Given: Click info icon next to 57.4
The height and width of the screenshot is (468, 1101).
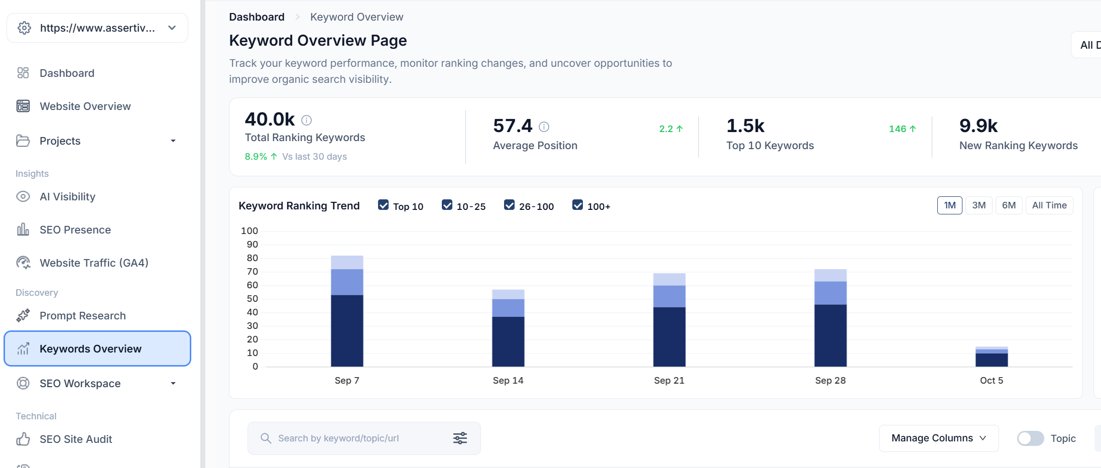Looking at the screenshot, I should point(544,127).
